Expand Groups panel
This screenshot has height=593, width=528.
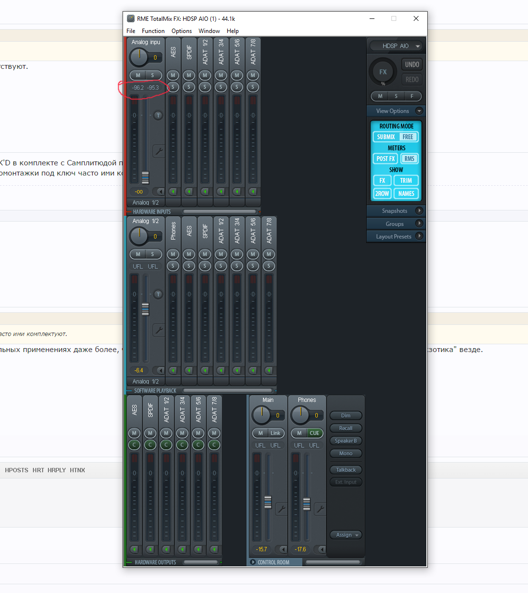point(419,224)
